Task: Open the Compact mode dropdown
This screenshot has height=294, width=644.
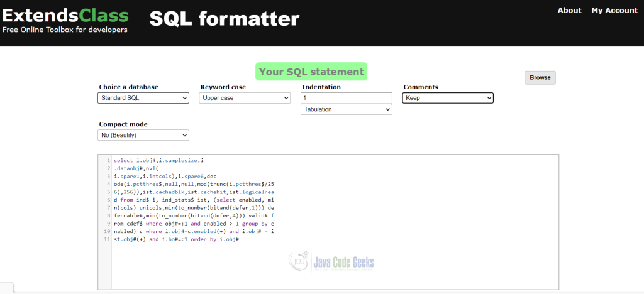Action: pos(143,135)
